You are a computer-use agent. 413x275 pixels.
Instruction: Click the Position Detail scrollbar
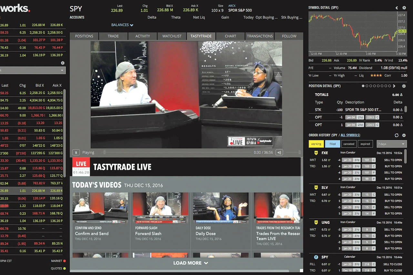[x=406, y=109]
